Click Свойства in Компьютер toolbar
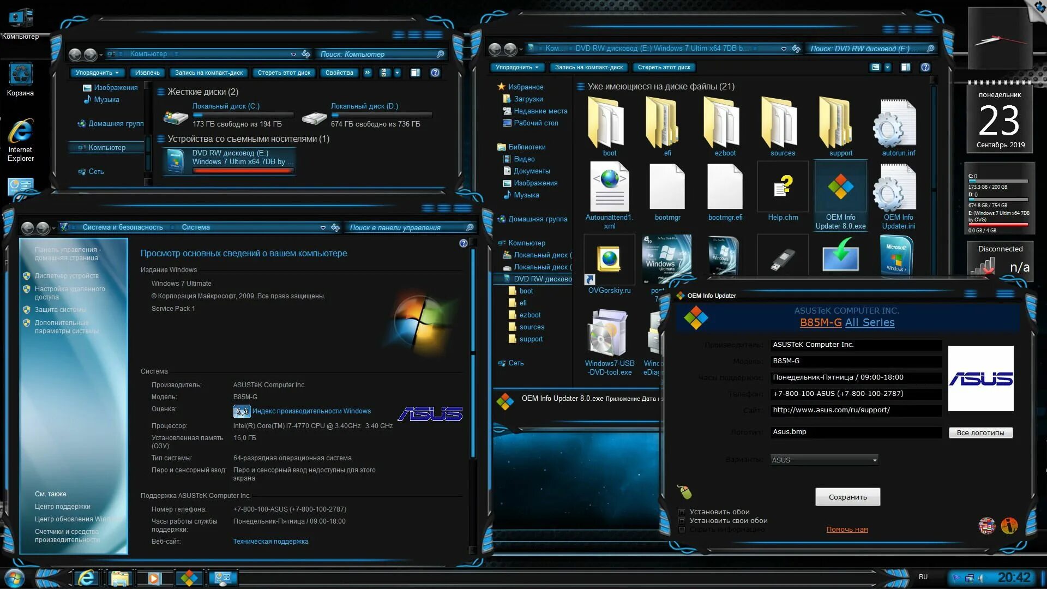1047x589 pixels. pos(339,73)
